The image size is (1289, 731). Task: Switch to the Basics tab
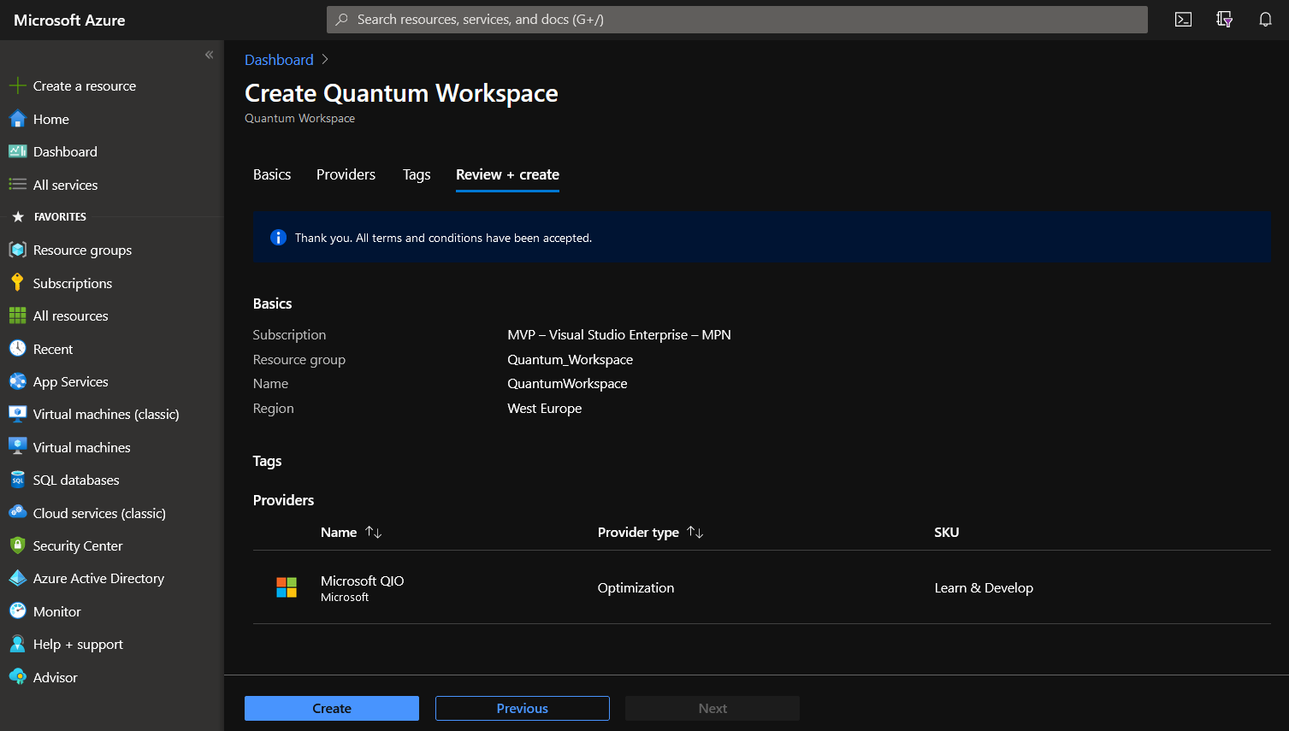tap(272, 174)
